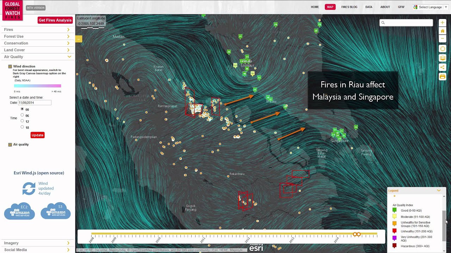Screen dimensions: 451x253
Task: Click the share map icon
Action: coord(443,67)
